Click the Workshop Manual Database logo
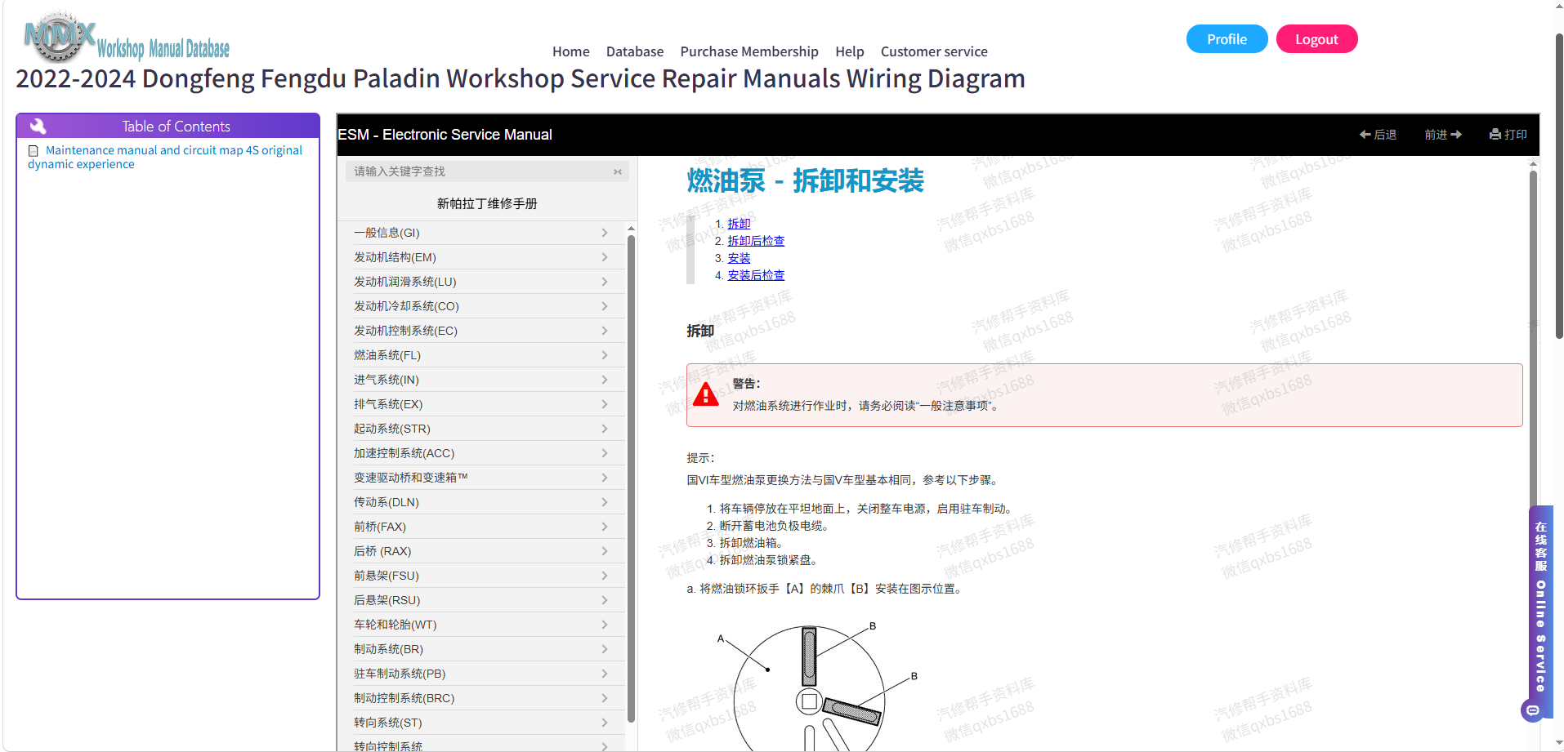1564x752 pixels. coord(127,38)
